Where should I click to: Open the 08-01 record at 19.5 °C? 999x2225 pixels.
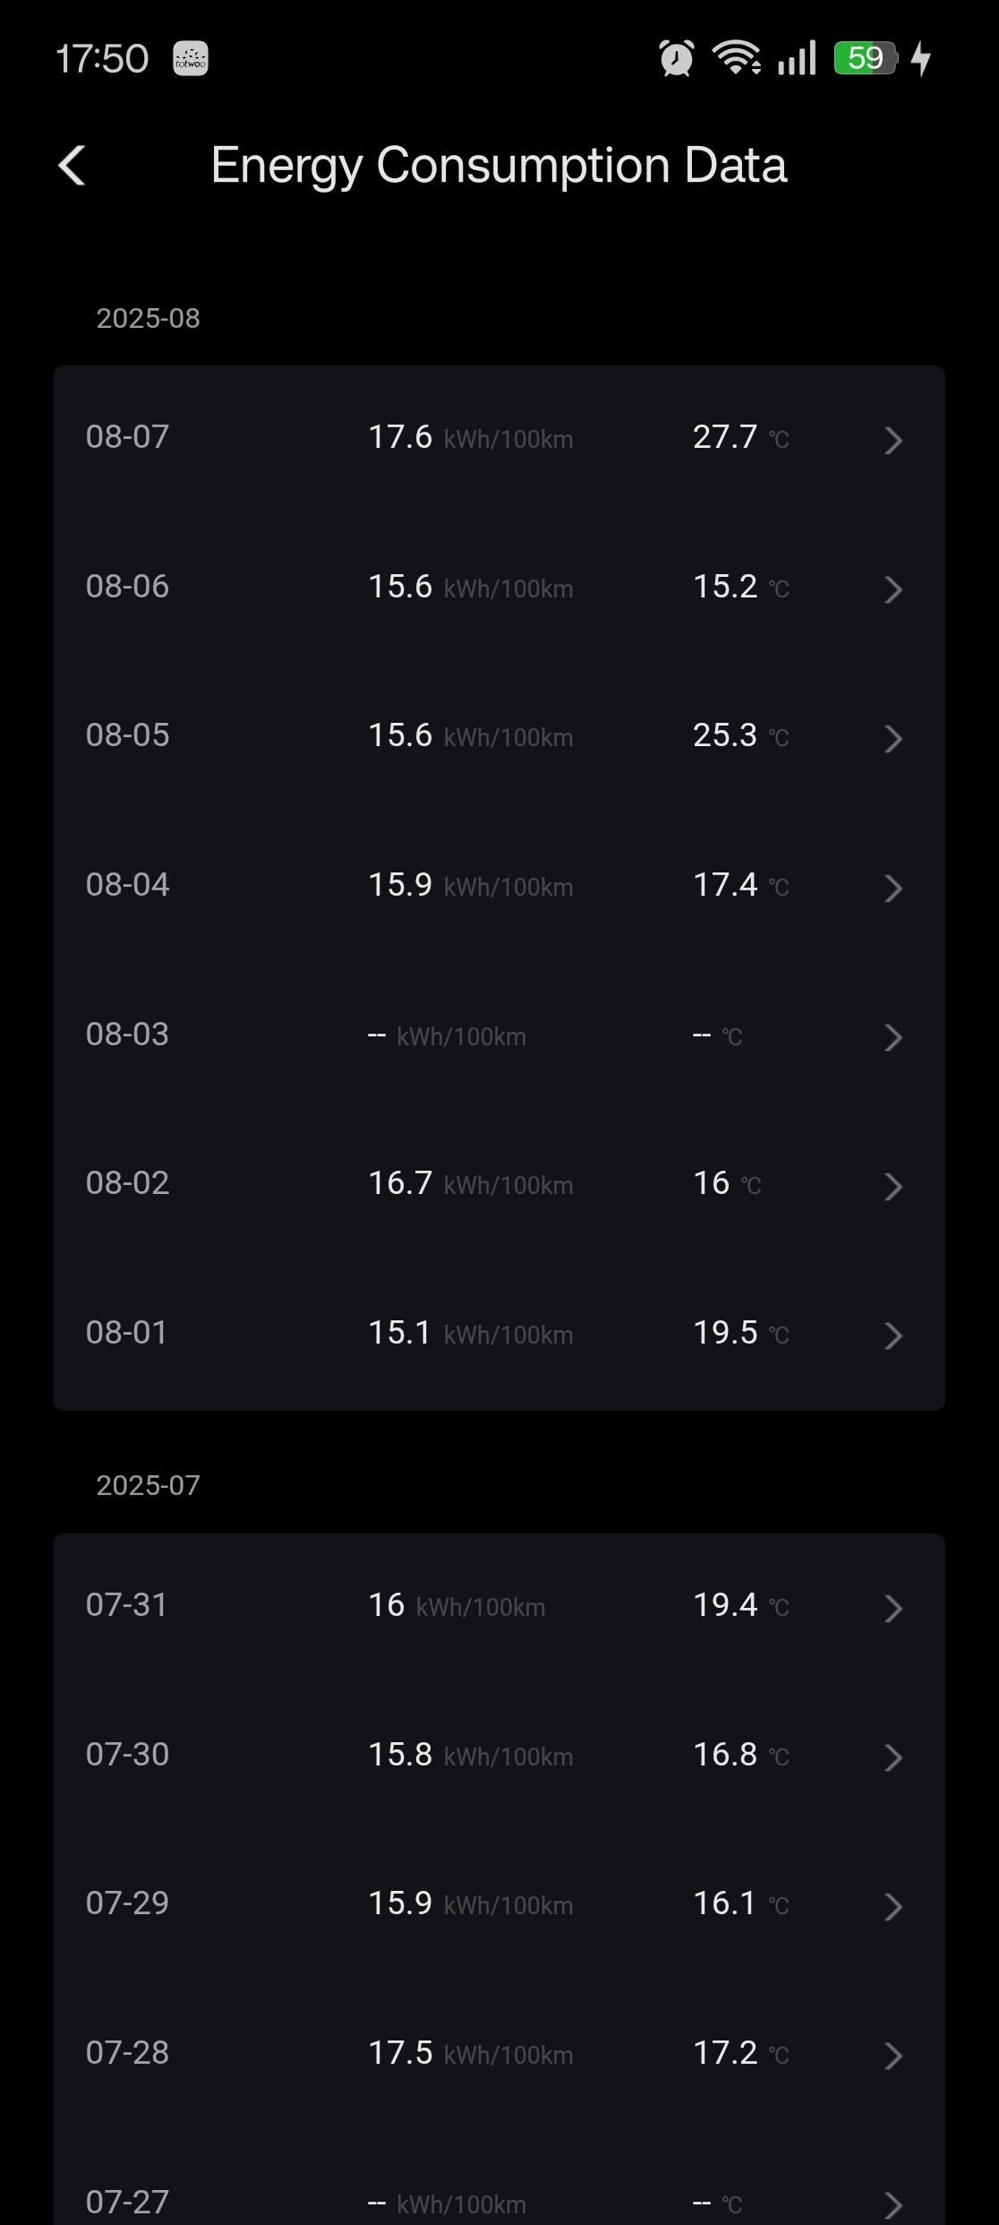pos(499,1334)
